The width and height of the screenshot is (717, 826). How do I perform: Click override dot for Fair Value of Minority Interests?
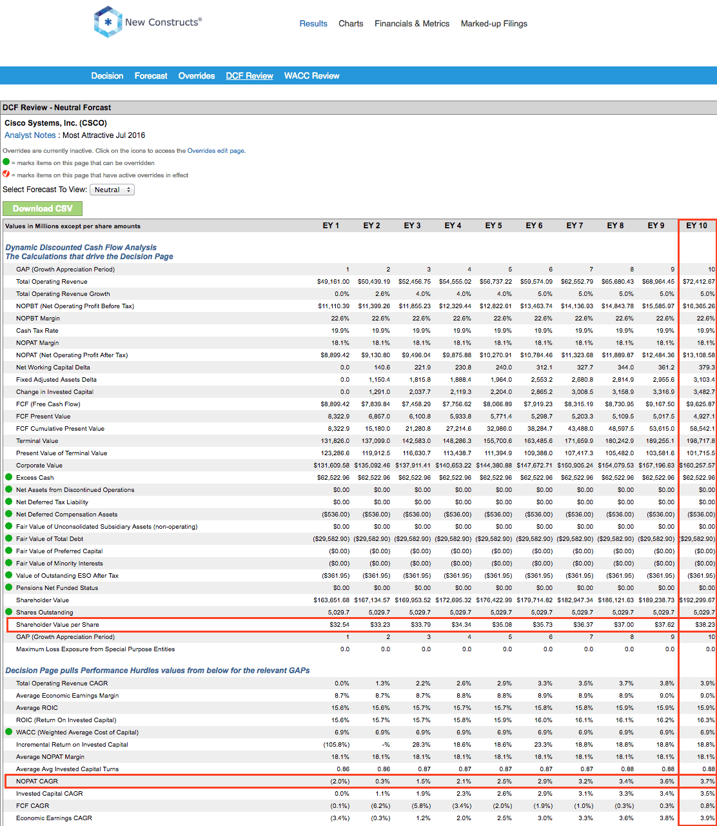click(x=8, y=563)
